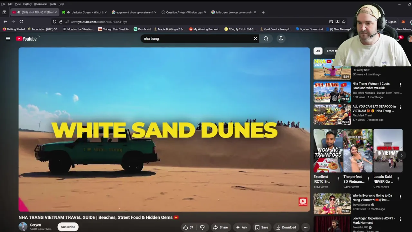Subscribe to Seryen channel

tap(68, 227)
